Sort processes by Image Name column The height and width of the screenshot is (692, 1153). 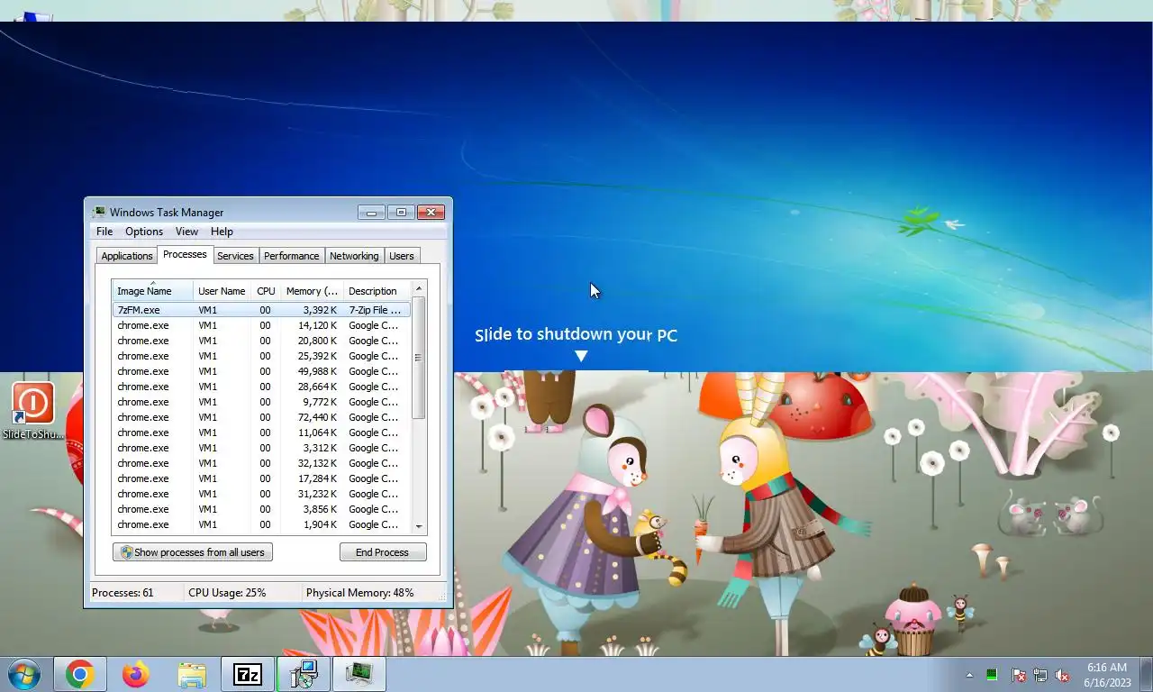pyautogui.click(x=152, y=290)
